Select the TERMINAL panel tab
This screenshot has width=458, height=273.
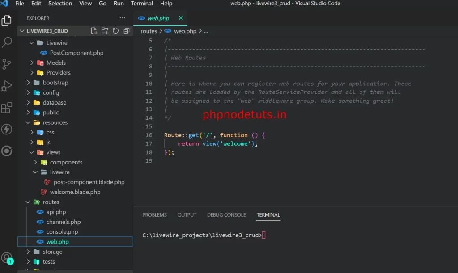(x=268, y=215)
